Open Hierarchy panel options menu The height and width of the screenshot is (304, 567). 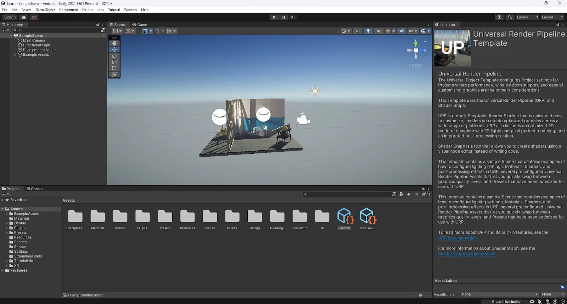point(103,24)
